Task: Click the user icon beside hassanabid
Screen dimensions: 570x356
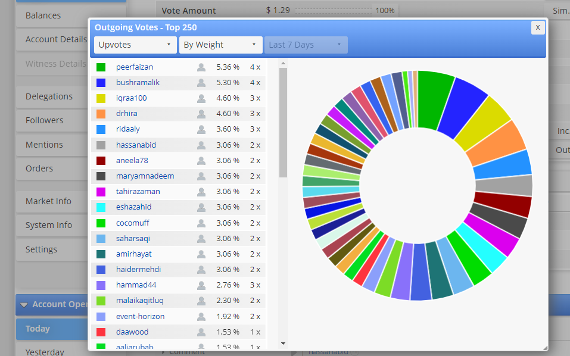Action: click(201, 145)
